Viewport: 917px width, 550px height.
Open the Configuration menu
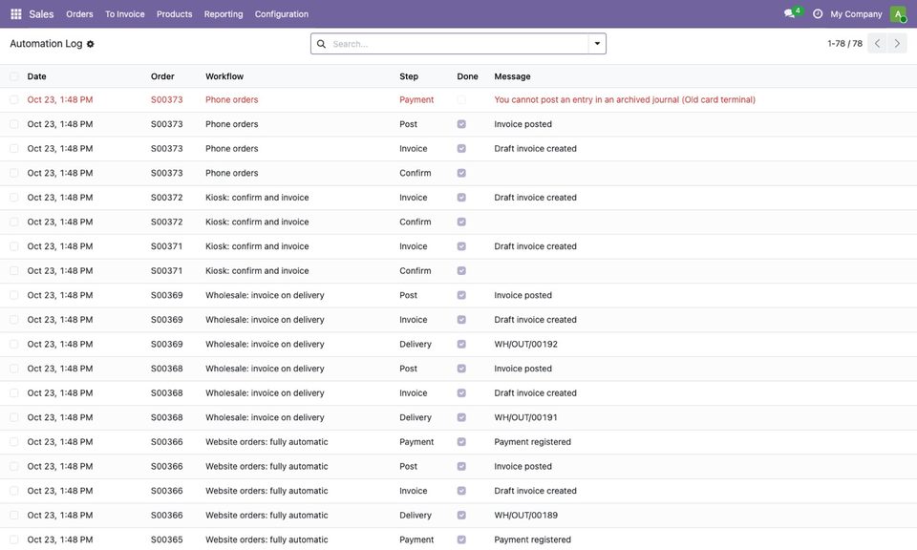coord(281,14)
